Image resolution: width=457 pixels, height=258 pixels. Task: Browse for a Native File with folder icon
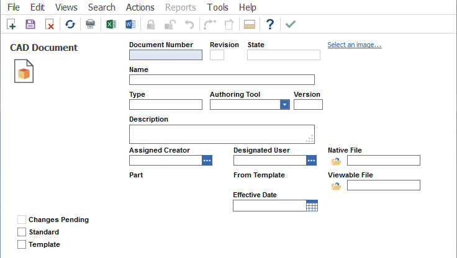[x=337, y=161]
